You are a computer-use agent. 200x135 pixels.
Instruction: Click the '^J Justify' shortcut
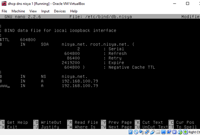click(x=46, y=127)
